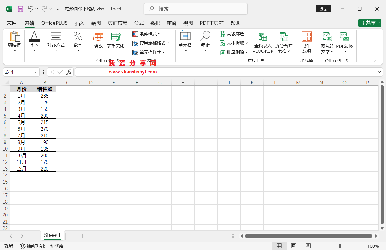Open the Customize Quick Access Toolbar arrow
386x250 pixels.
tap(58, 9)
